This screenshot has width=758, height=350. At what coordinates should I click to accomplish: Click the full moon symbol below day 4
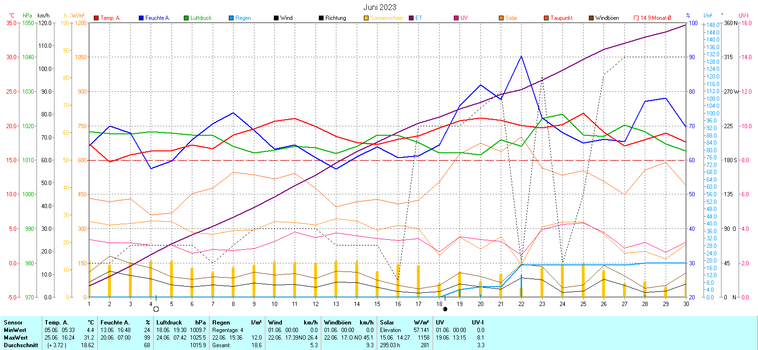point(156,309)
